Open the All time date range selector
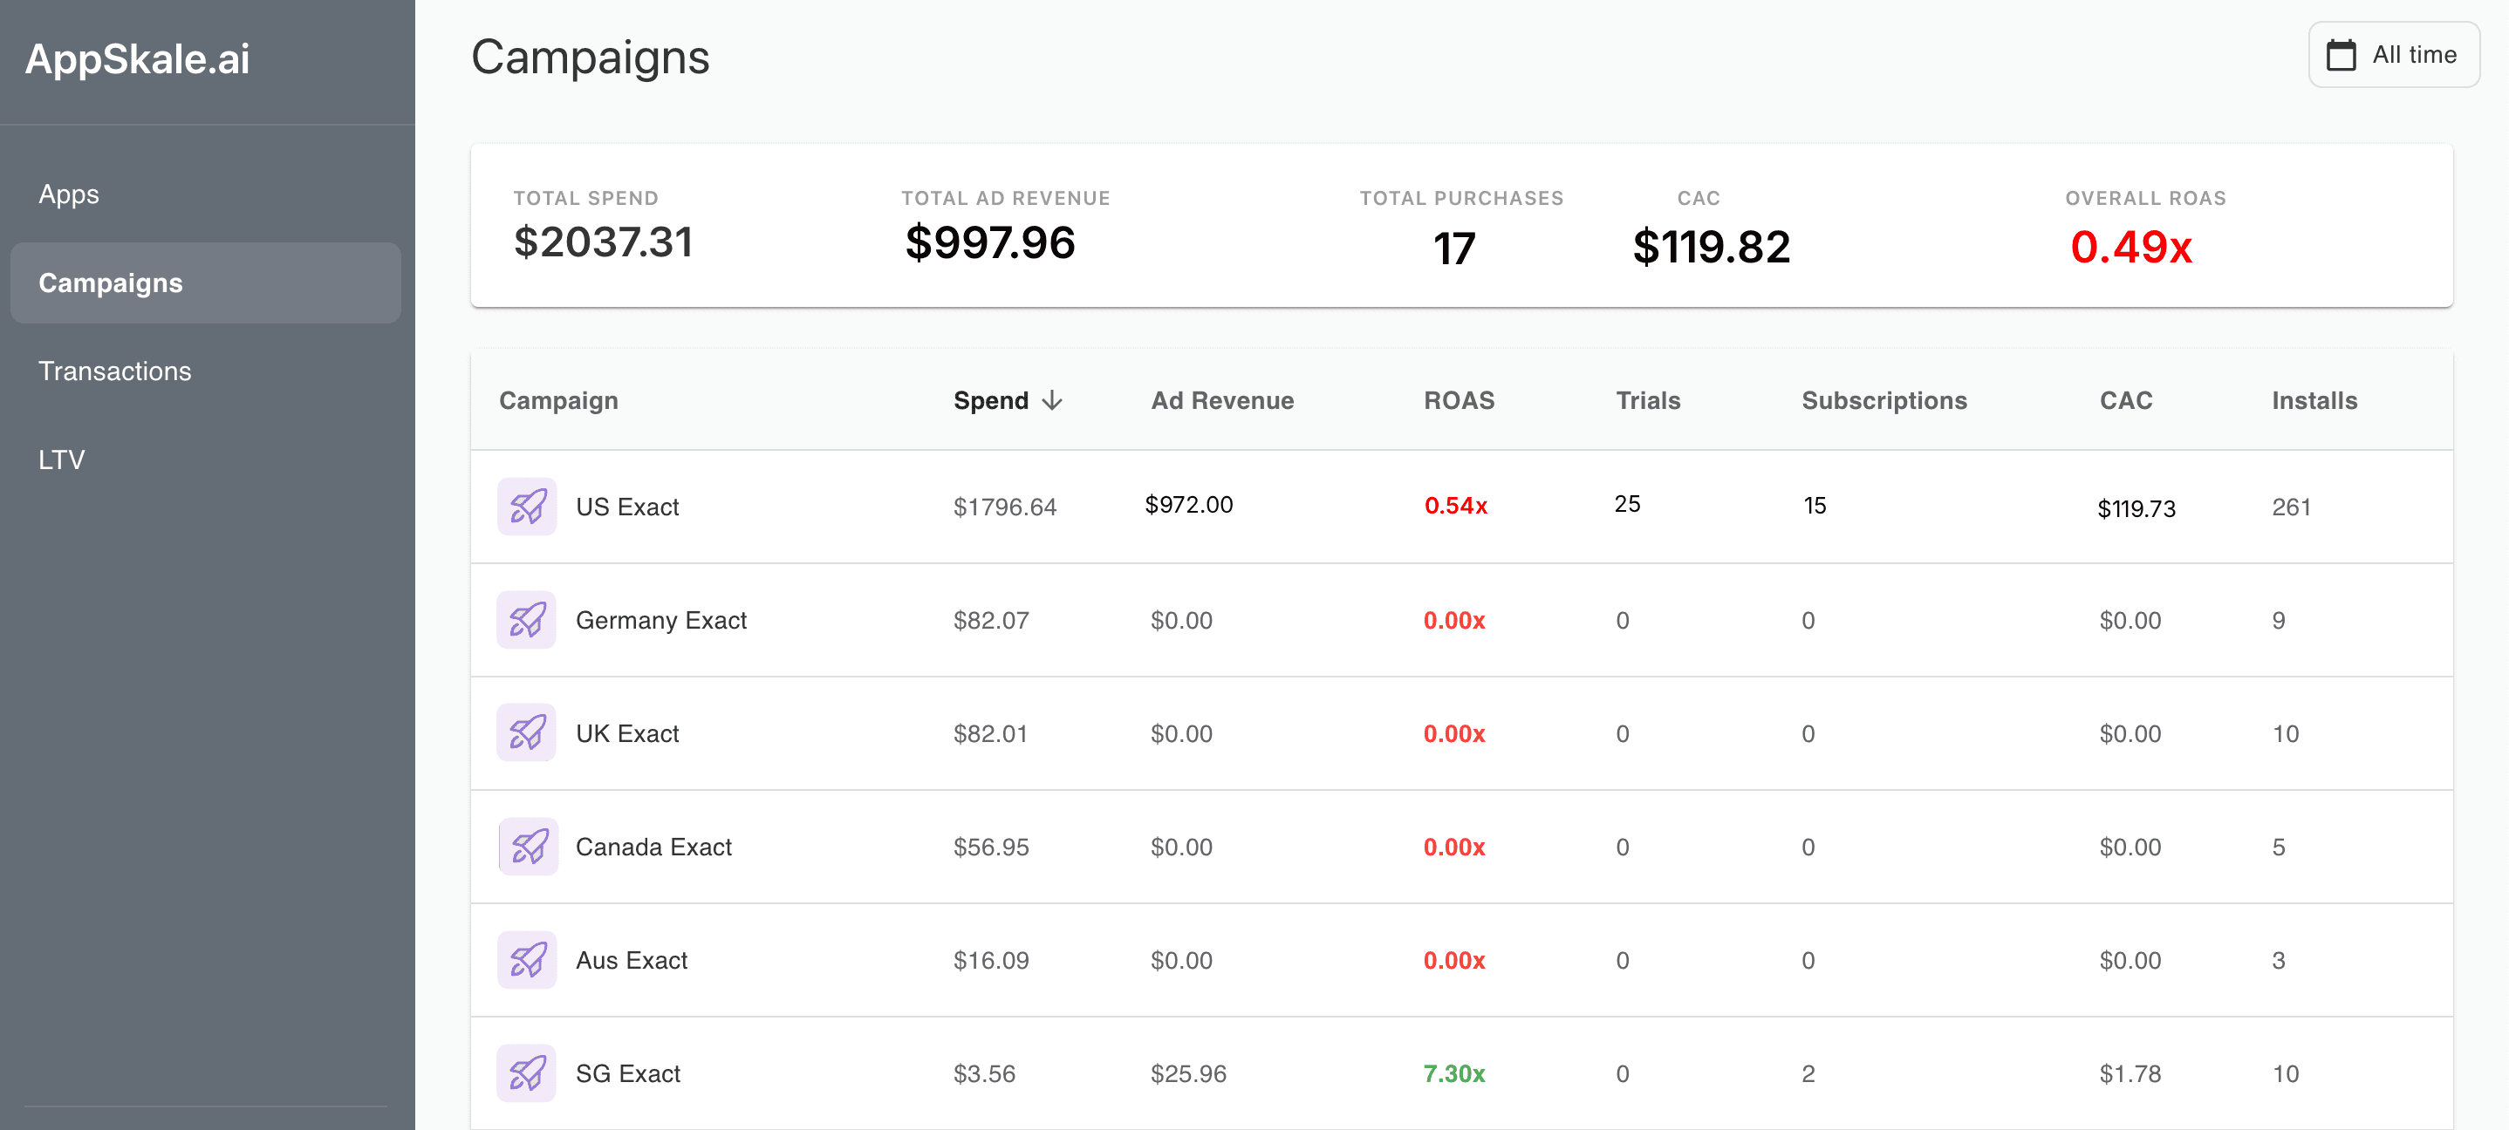The height and width of the screenshot is (1130, 2509). (x=2393, y=55)
